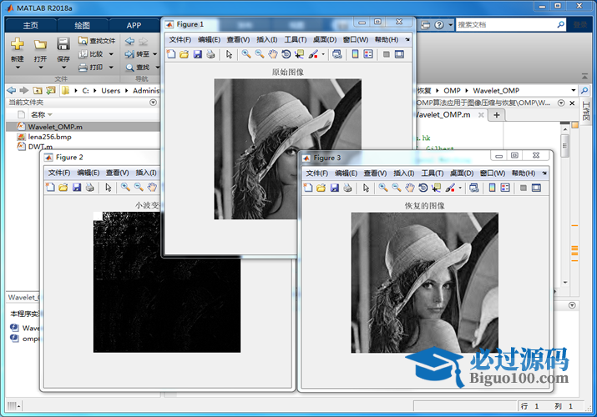Click the Open folder icon in MATLAB ribbon
Screen dimensions: 597x417
click(40, 44)
